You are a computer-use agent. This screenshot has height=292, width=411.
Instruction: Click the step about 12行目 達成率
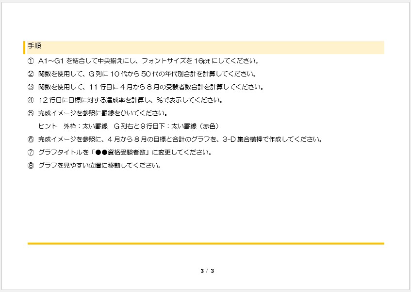pyautogui.click(x=130, y=101)
